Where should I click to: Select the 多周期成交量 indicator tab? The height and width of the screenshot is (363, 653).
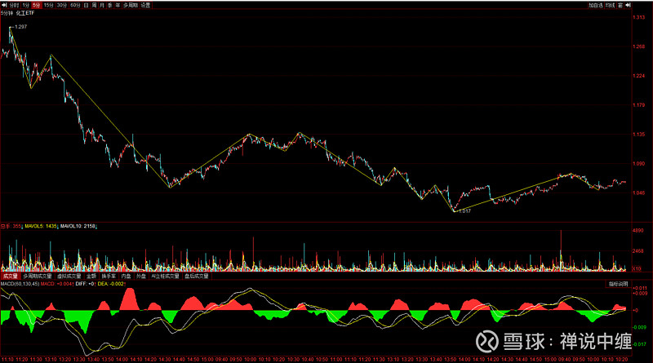tap(38, 276)
